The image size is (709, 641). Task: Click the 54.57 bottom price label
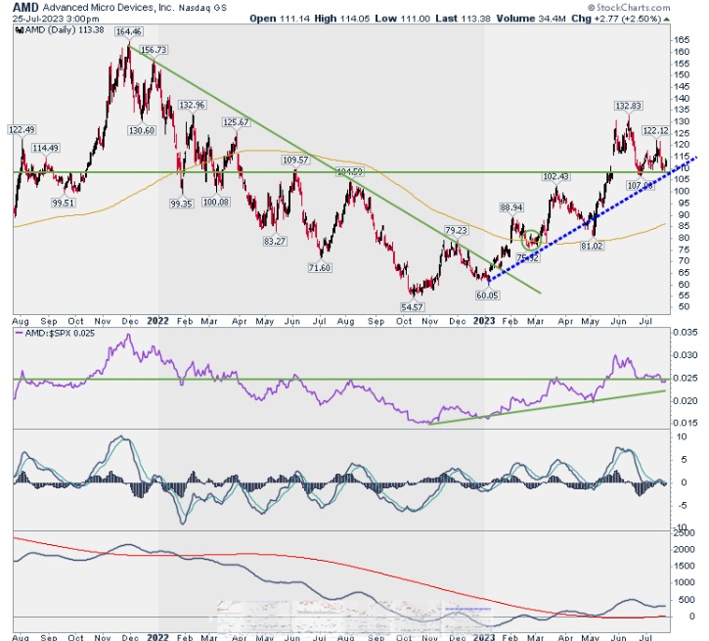[x=412, y=307]
